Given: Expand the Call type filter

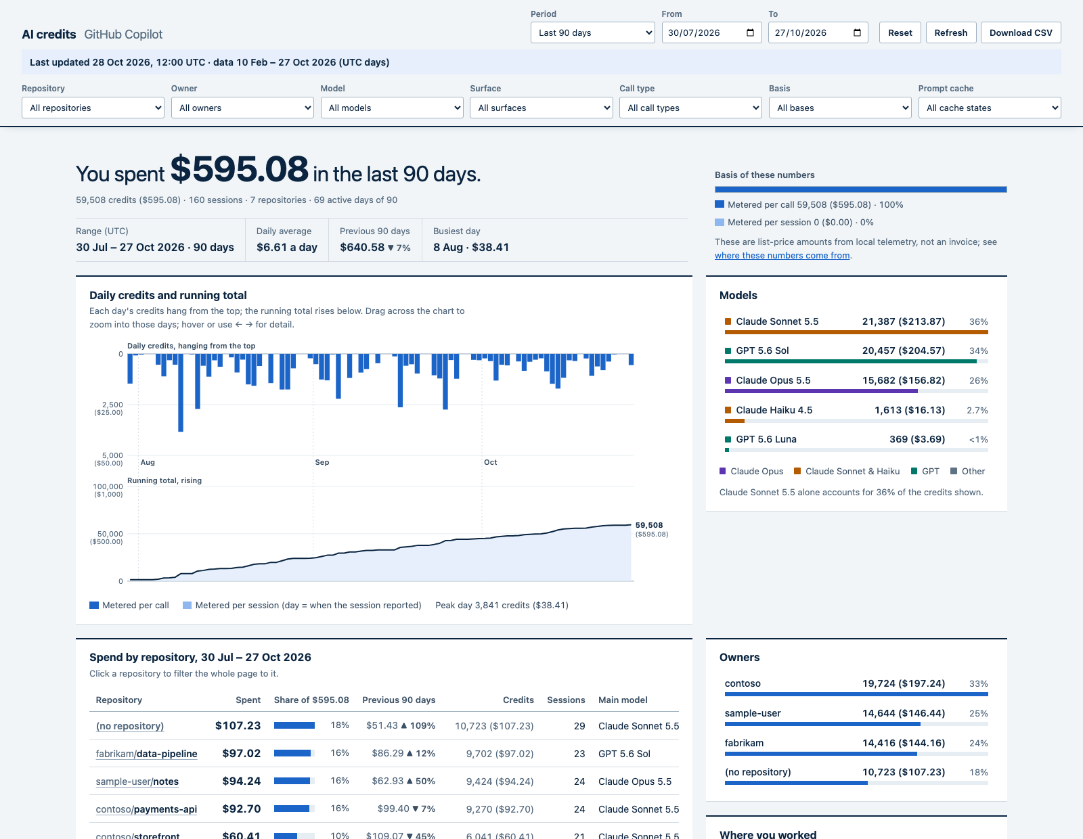Looking at the screenshot, I should [690, 108].
